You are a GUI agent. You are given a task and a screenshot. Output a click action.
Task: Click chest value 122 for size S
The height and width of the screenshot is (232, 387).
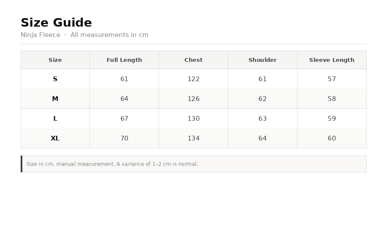[193, 79]
